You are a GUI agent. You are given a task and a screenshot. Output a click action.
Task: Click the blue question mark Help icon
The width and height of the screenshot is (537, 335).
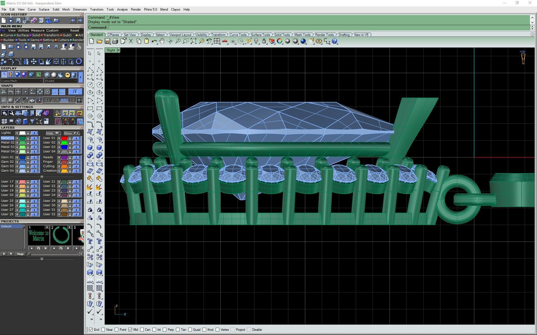335,41
